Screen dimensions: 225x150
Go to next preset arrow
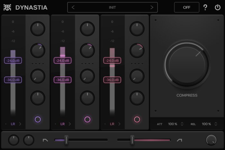coord(152,7)
